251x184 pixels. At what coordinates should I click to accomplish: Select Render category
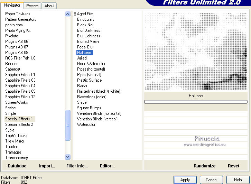(11, 64)
